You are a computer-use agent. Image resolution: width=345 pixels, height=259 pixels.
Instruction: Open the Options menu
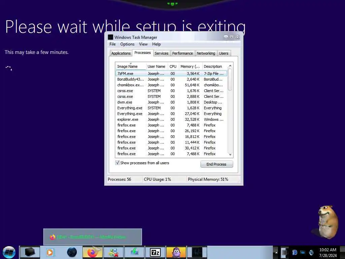(x=127, y=44)
